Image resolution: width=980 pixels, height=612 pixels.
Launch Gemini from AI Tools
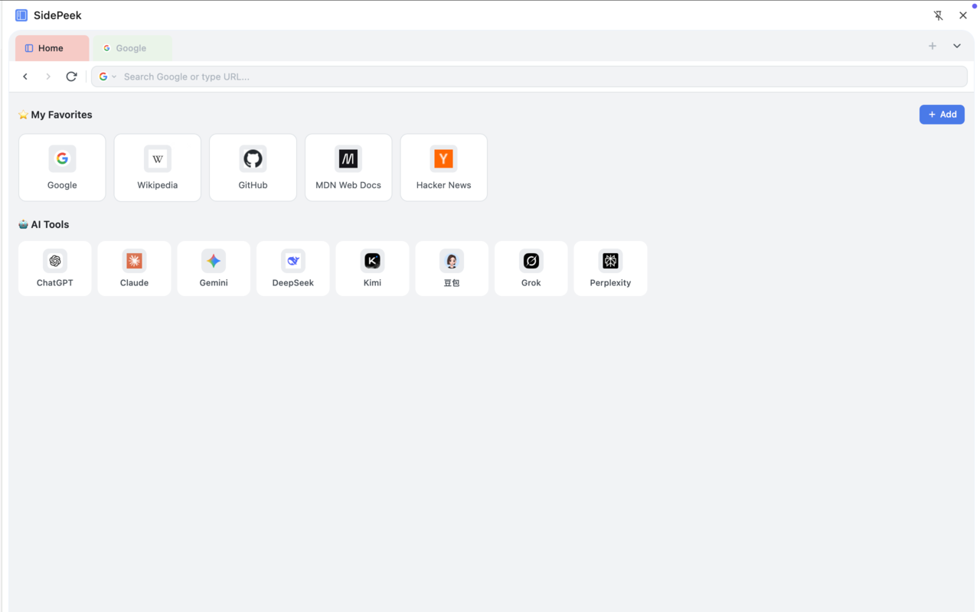214,269
